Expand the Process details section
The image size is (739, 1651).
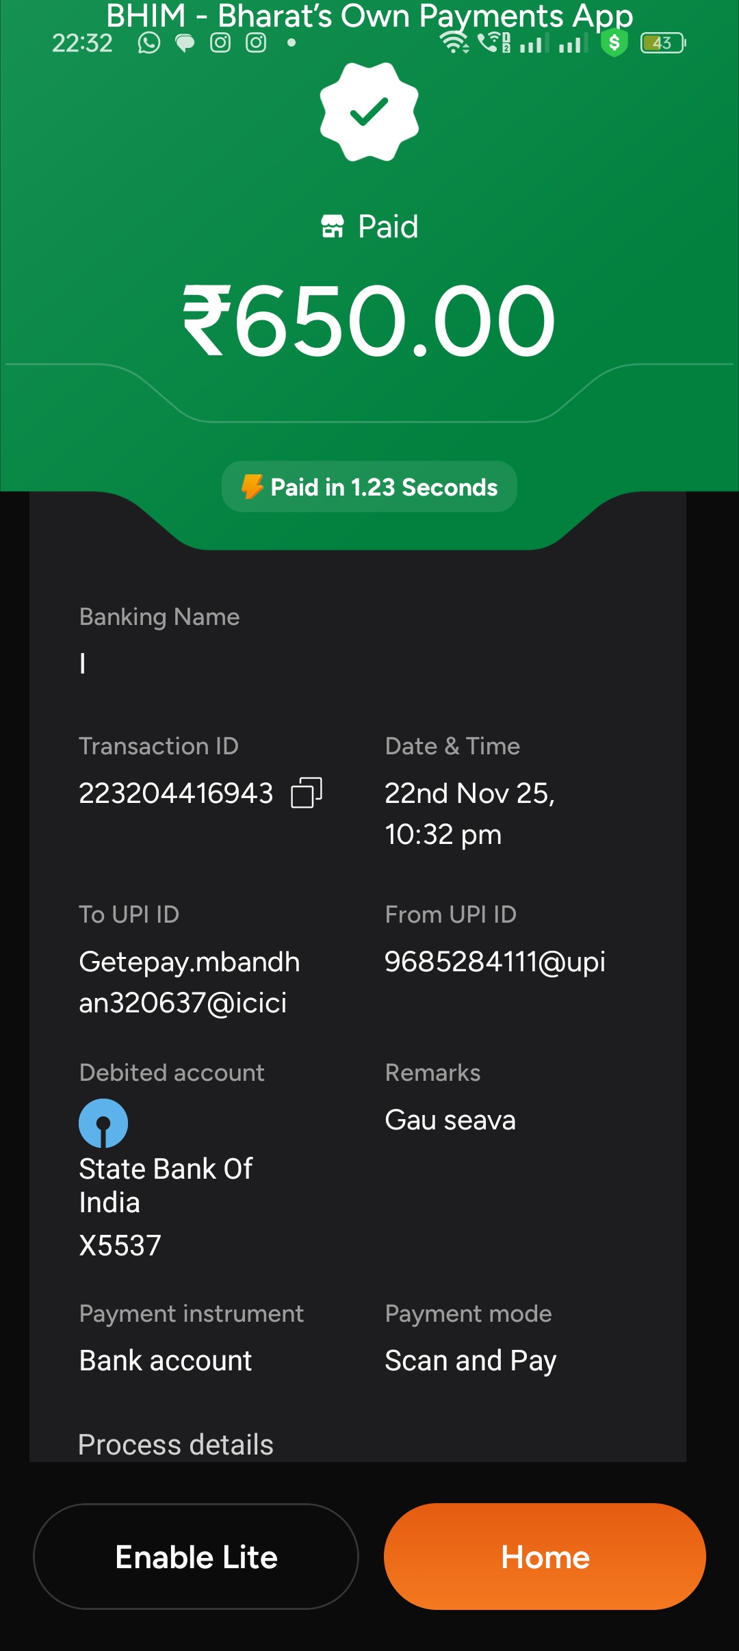(176, 1444)
